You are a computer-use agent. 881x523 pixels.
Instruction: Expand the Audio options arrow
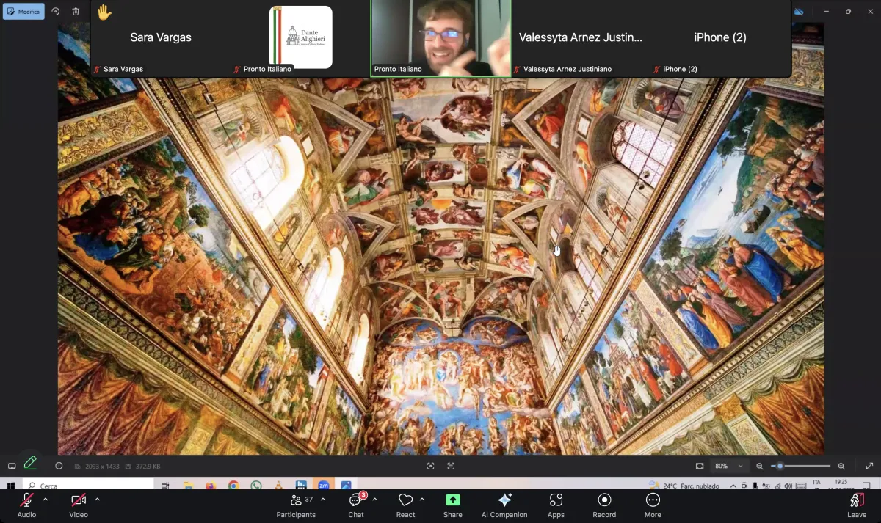(x=46, y=500)
